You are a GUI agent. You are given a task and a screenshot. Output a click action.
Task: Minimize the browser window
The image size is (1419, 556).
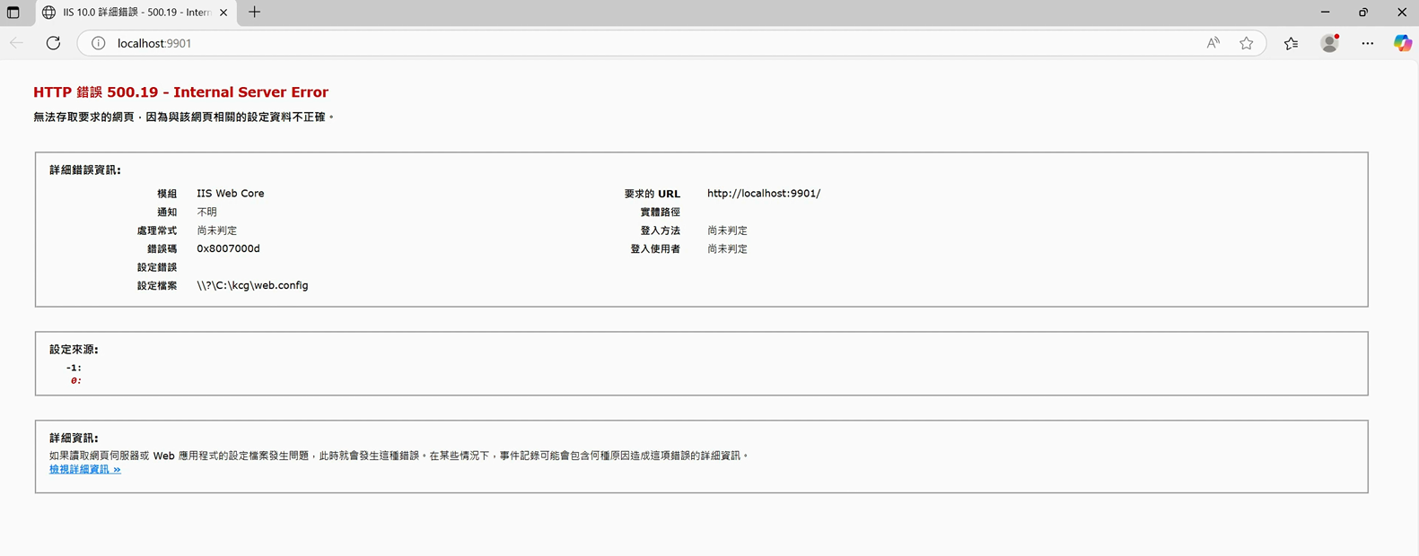click(x=1325, y=13)
